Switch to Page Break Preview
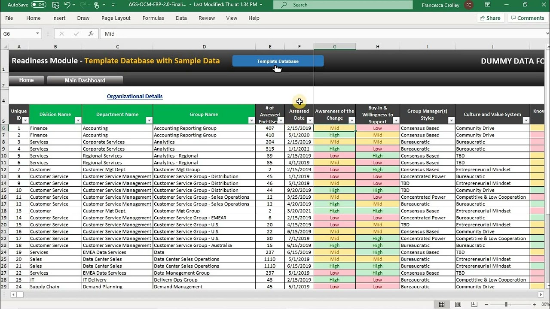The image size is (550, 309). pyautogui.click(x=474, y=304)
